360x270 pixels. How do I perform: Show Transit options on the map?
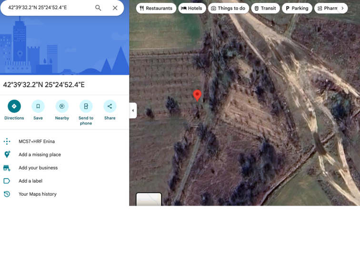click(265, 8)
